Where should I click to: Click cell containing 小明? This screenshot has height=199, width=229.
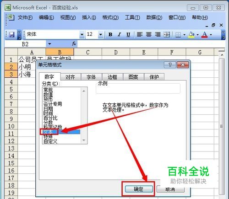tap(27, 67)
